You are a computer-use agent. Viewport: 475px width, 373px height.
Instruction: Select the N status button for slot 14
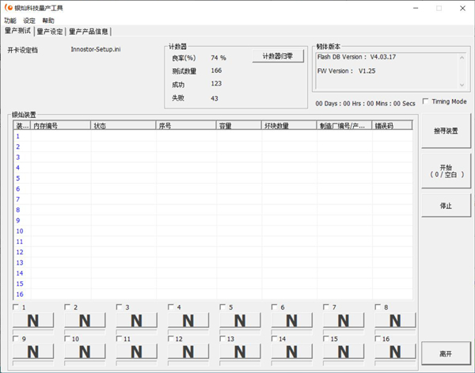[291, 352]
